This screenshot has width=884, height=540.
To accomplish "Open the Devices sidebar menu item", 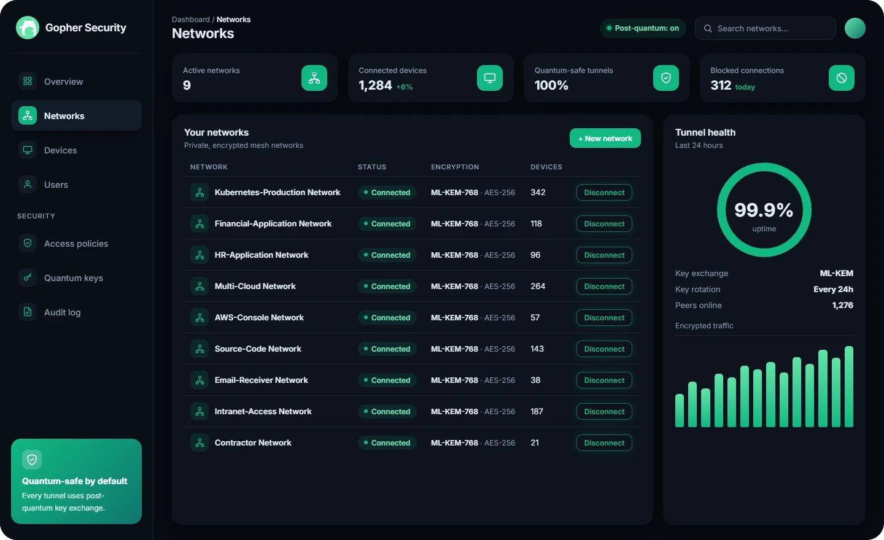I will coord(76,150).
